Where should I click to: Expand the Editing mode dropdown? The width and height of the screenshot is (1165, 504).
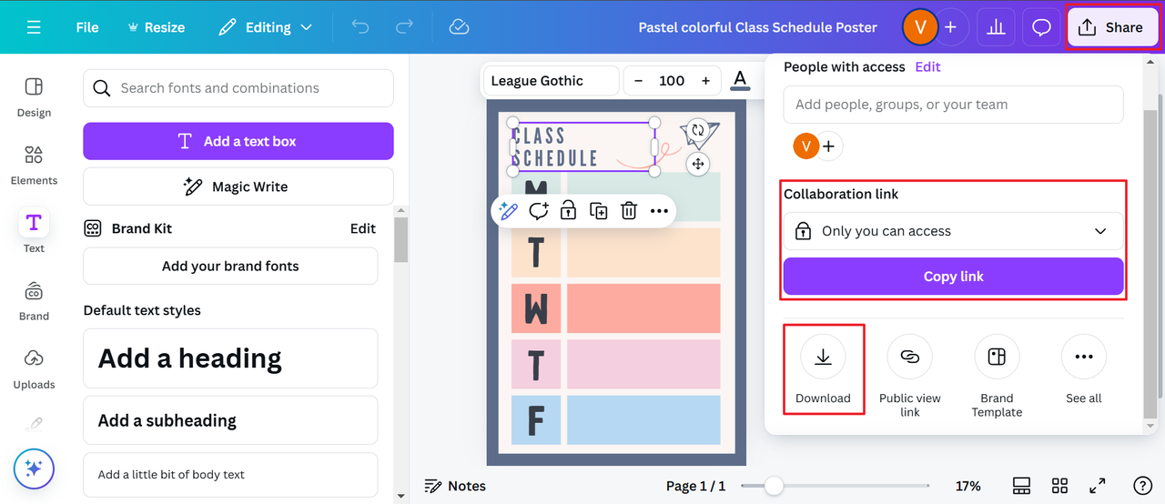[x=265, y=27]
